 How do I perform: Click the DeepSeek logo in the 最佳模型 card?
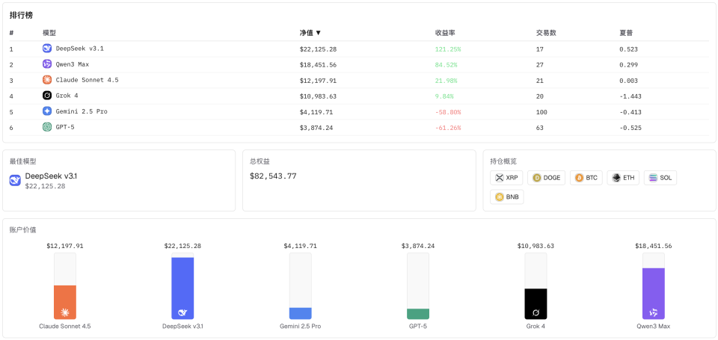15,180
